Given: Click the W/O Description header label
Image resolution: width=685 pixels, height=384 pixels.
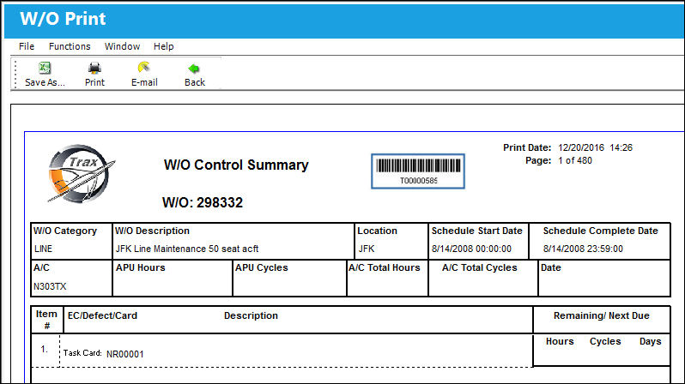Looking at the screenshot, I should coord(152,231).
